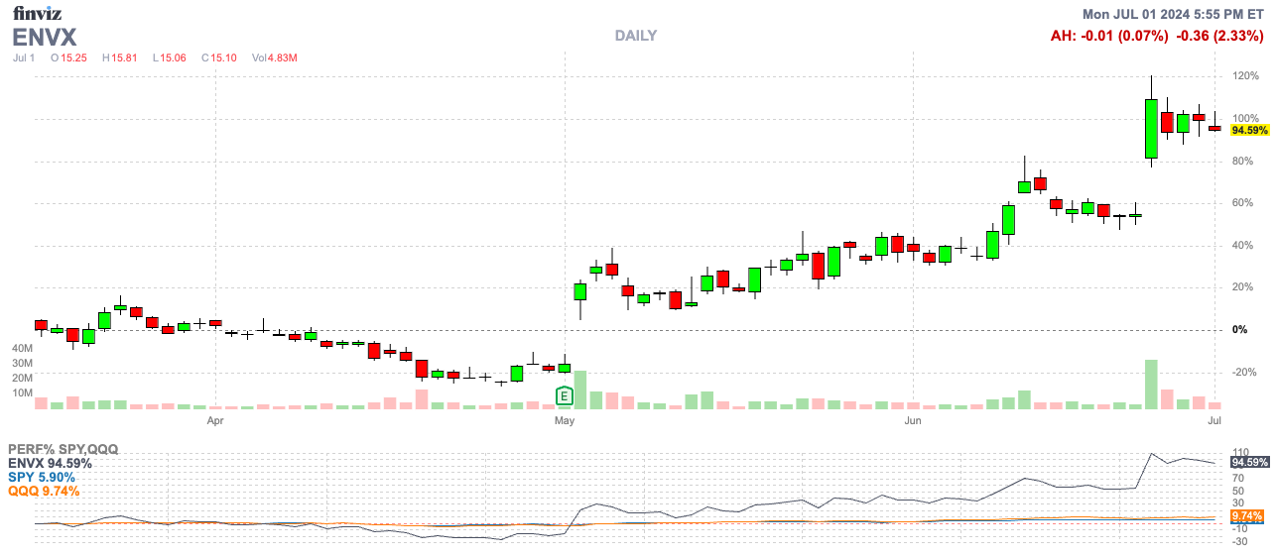Click the yellow 94.59% price tag
This screenshot has width=1277, height=557.
[1249, 130]
